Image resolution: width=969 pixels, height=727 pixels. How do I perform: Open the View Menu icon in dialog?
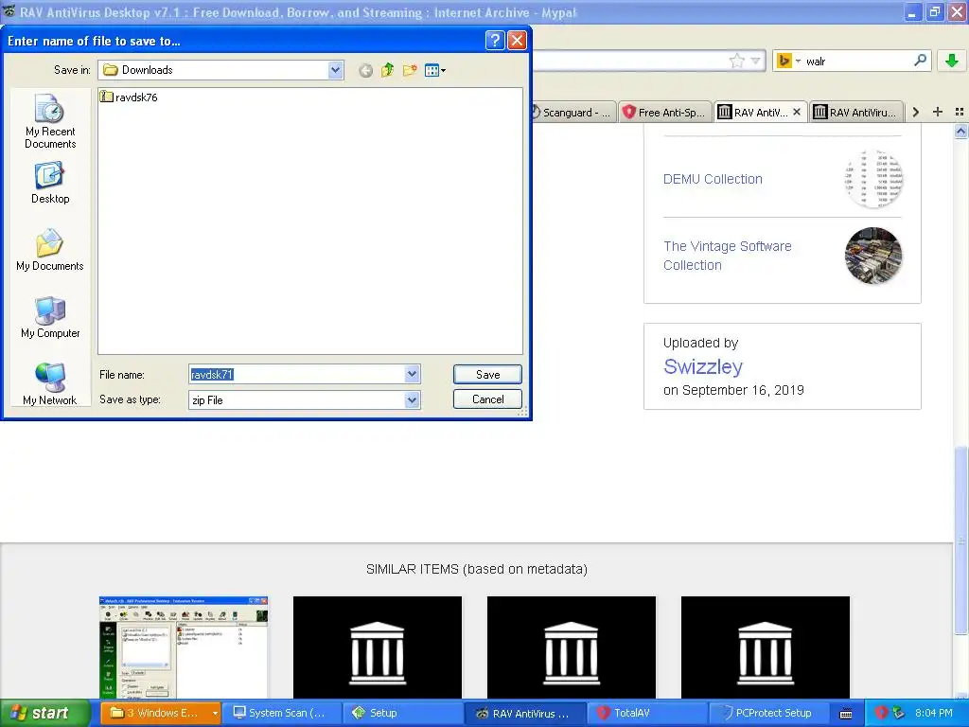click(x=435, y=70)
